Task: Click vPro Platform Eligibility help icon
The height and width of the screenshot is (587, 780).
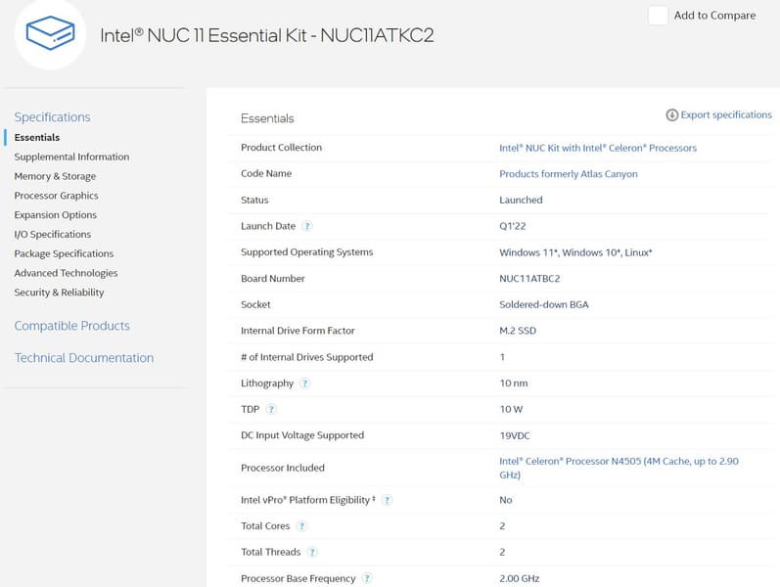Action: click(387, 500)
